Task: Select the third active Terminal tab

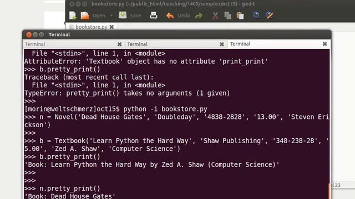Action: click(x=278, y=44)
